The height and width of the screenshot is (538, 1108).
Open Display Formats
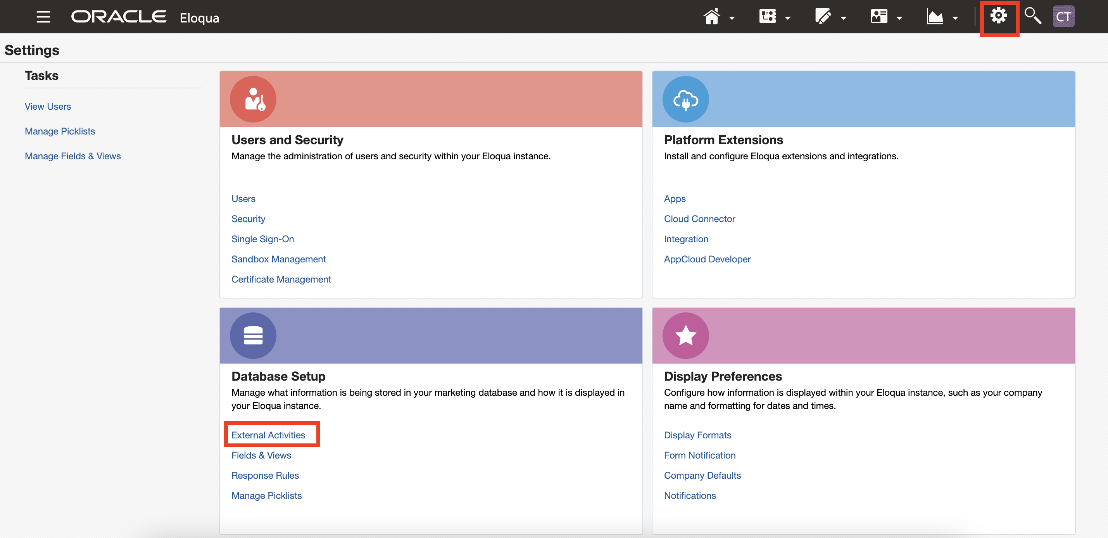point(698,435)
